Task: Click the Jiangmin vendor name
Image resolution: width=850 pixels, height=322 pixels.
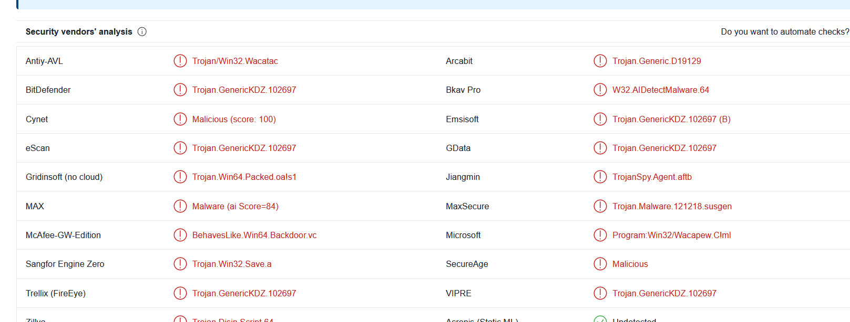Action: coord(463,177)
